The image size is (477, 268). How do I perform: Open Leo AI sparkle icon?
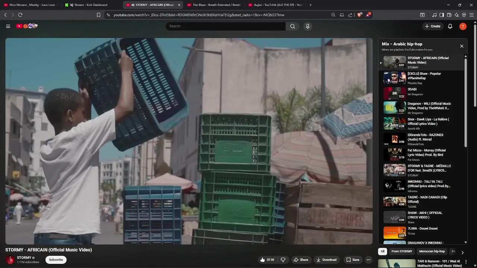click(457, 15)
